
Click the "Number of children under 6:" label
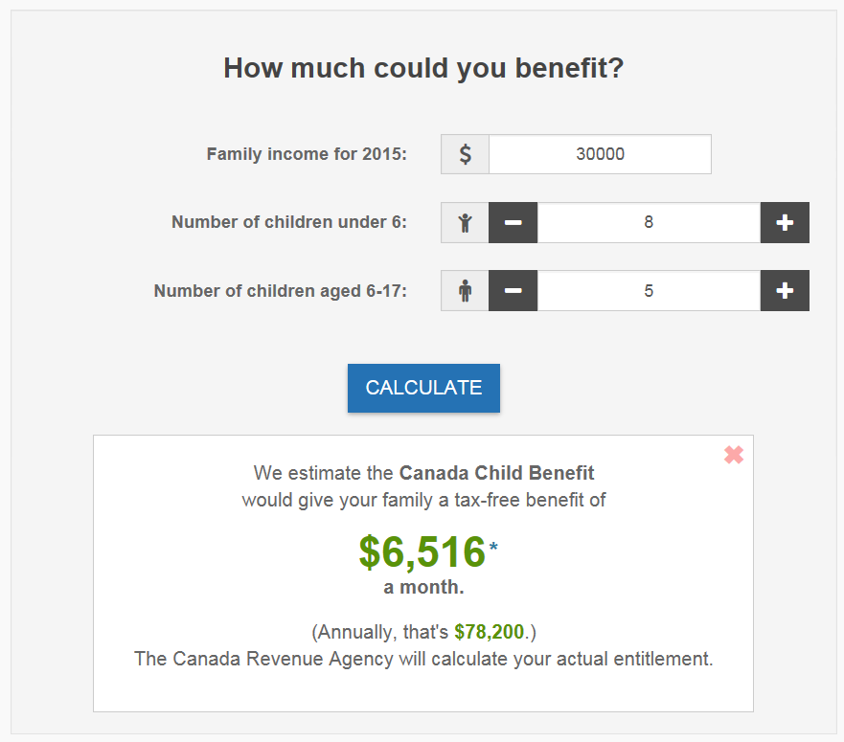[289, 223]
